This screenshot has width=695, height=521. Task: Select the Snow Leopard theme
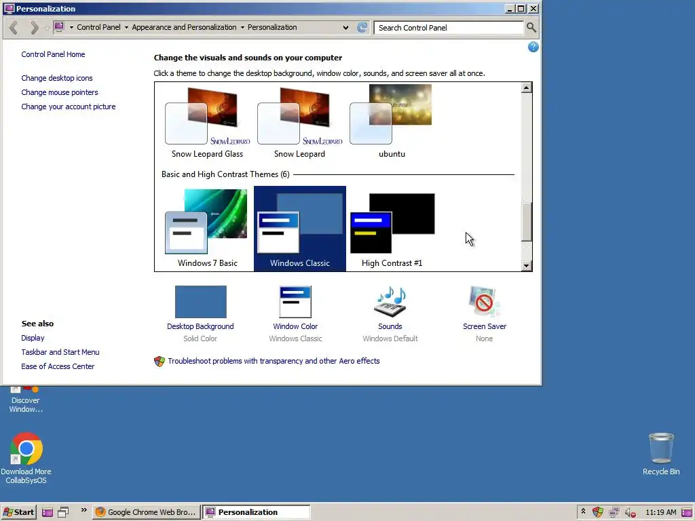pos(299,123)
